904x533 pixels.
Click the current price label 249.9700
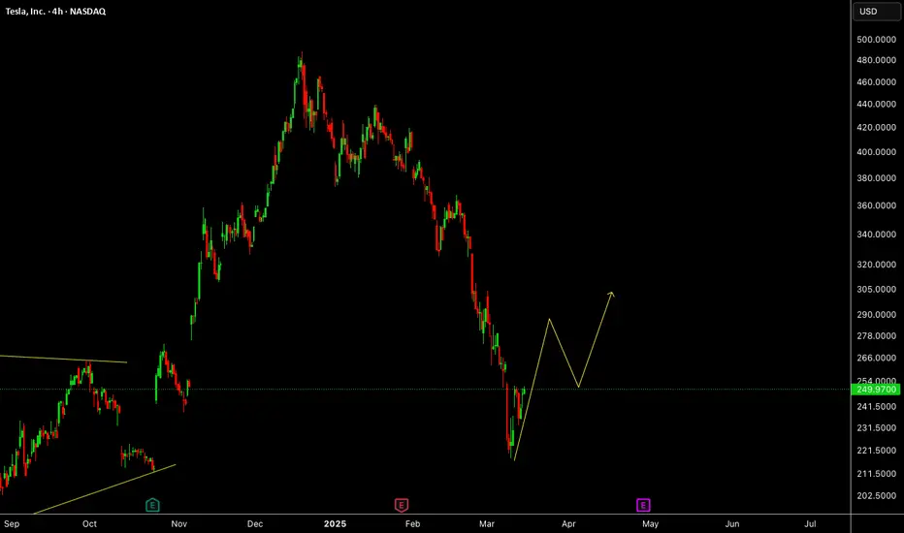876,390
